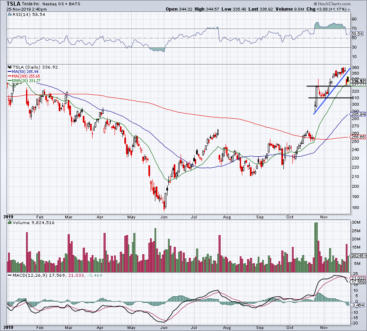Click the Tesla Inc. company name

[31, 4]
